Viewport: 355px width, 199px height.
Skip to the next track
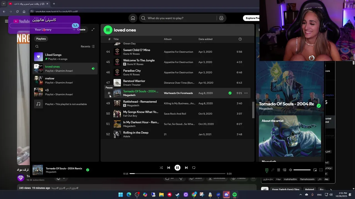(186, 167)
